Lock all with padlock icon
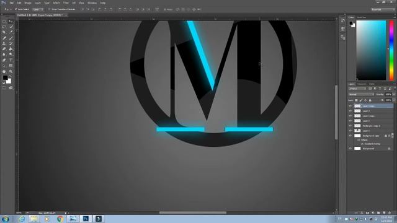Screen dimensions: 397x223 [370, 100]
